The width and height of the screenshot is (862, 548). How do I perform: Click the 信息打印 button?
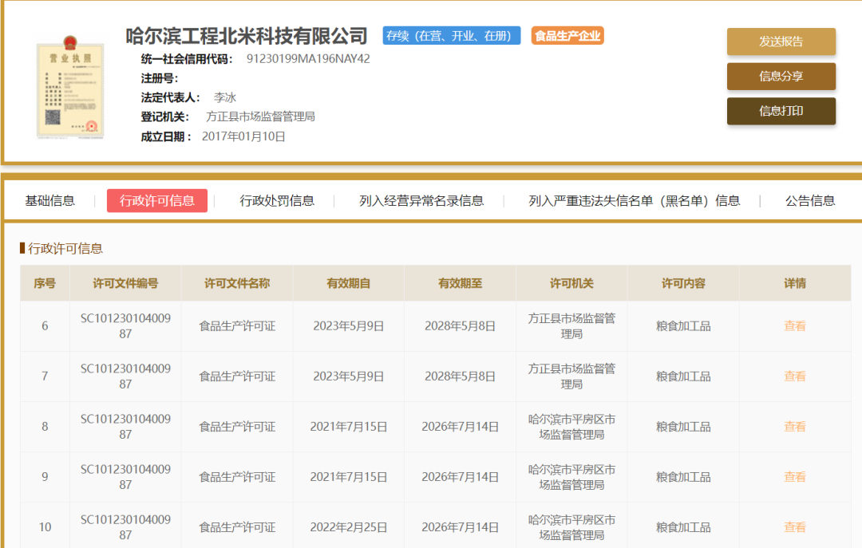pyautogui.click(x=781, y=111)
